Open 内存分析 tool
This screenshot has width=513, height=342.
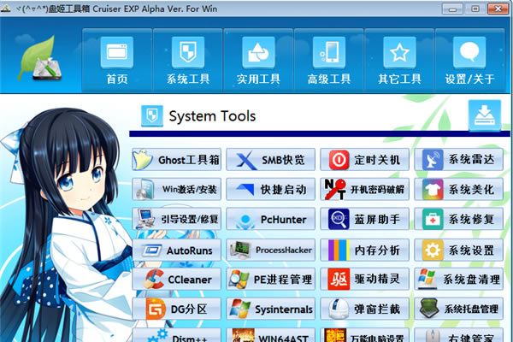364,250
